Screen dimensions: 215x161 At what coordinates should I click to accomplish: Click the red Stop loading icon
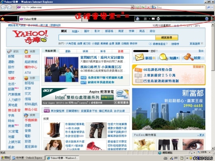pyautogui.click(x=148, y=7)
